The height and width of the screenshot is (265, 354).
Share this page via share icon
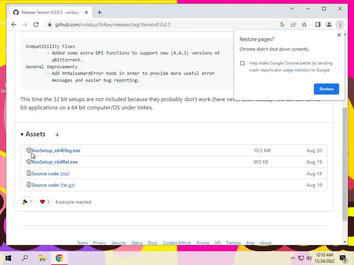[293, 24]
